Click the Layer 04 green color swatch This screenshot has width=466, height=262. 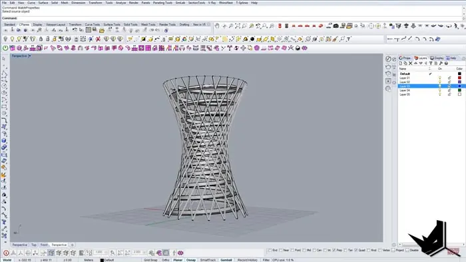[459, 90]
